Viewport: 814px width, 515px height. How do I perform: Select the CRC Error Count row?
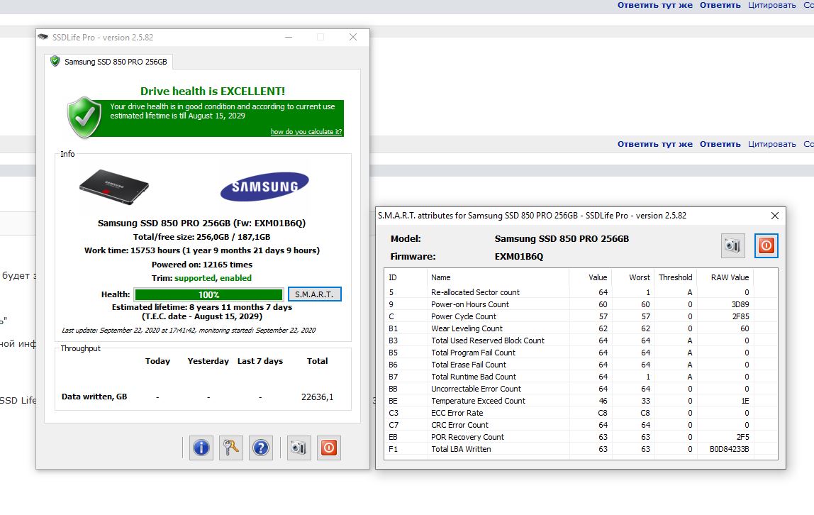tap(581, 425)
